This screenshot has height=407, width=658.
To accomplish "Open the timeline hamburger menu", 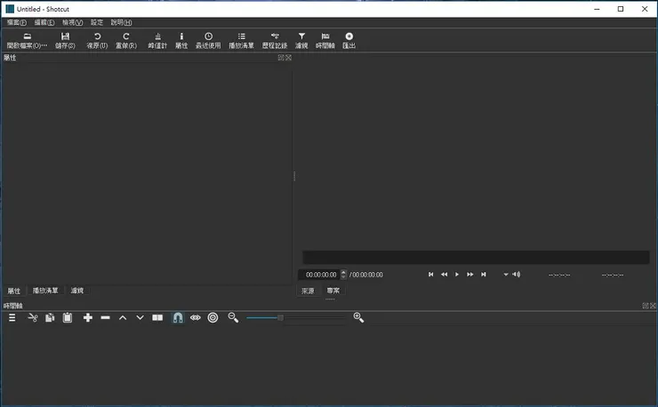I will 12,317.
